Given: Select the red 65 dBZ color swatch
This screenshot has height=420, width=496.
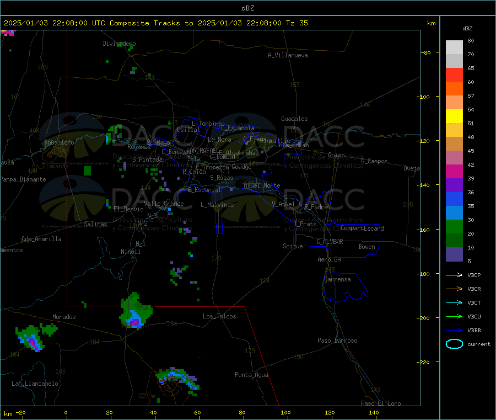Looking at the screenshot, I should pos(454,75).
